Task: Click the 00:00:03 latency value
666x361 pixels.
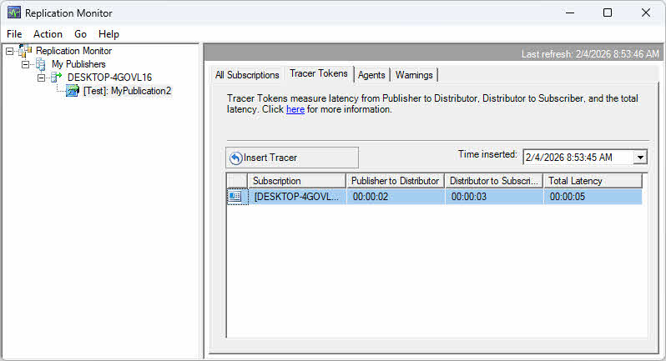Action: tap(469, 197)
